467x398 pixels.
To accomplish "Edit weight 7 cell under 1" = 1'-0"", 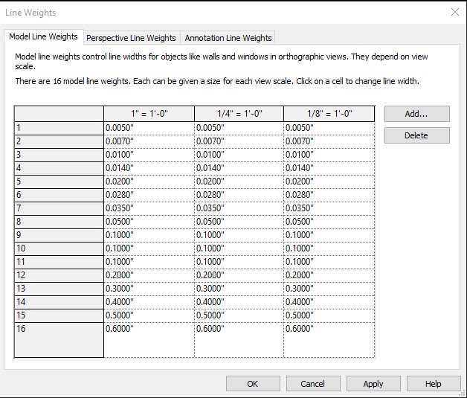I will tap(149, 208).
